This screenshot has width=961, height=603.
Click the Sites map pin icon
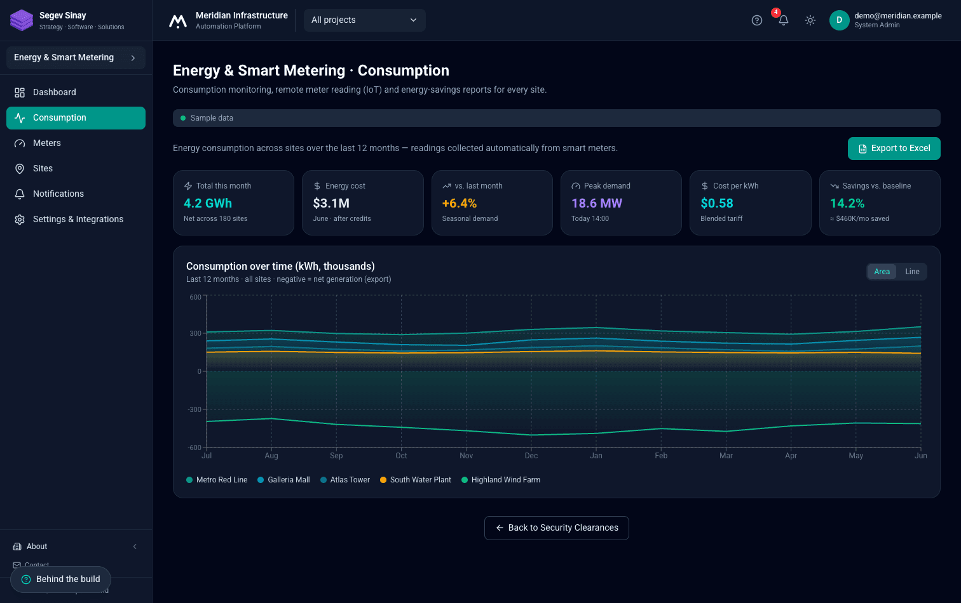coord(20,169)
